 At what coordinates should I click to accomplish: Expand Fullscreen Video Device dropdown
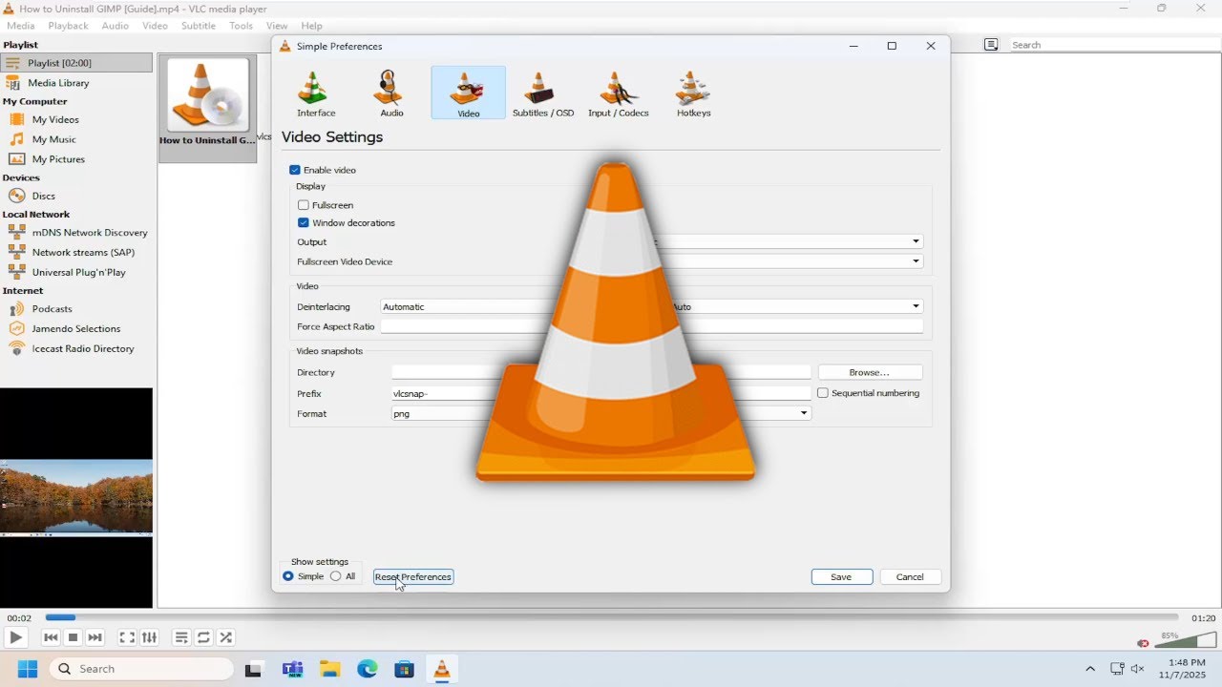(916, 261)
